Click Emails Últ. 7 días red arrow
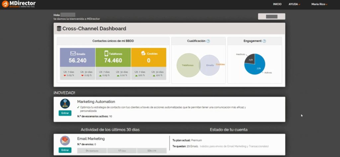Screen dimensions: 340x157 [x=65, y=75]
